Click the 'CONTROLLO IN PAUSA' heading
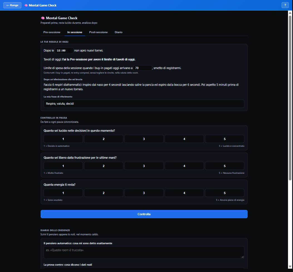Image resolution: width=293 pixels, height=272 pixels. (x=54, y=118)
